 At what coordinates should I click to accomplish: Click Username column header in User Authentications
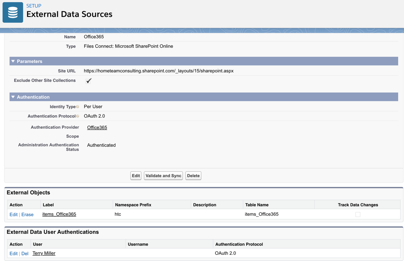tap(138, 244)
